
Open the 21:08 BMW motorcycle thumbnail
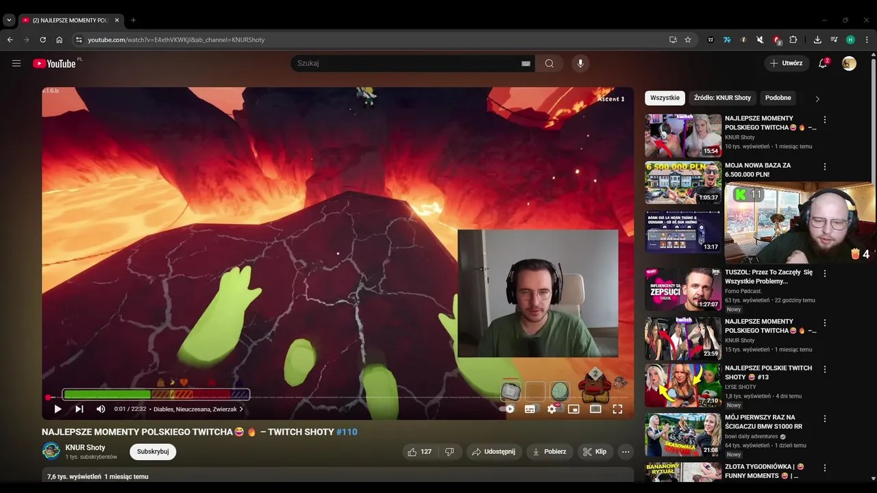[683, 434]
